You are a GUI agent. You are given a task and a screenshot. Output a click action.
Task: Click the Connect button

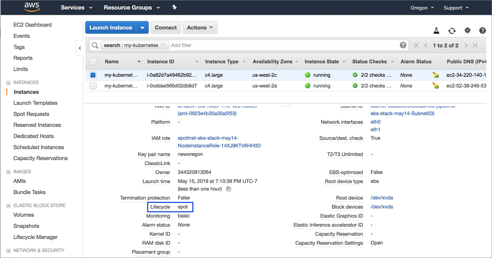coord(166,28)
